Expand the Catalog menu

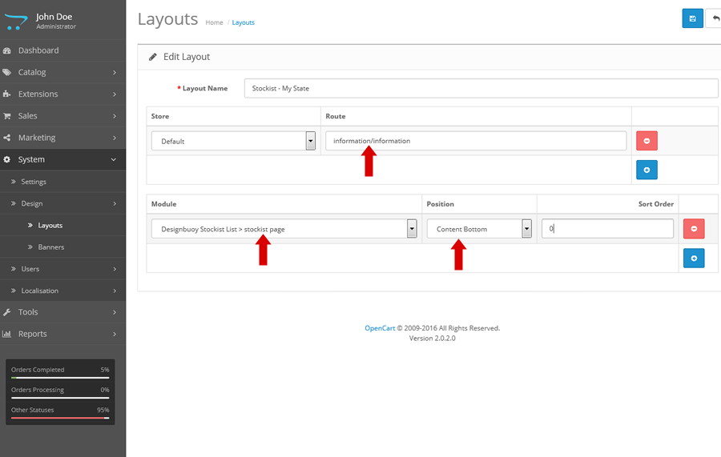point(62,72)
